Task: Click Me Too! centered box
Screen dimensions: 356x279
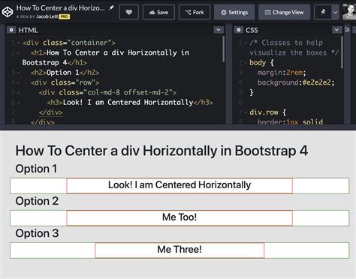Action: point(180,218)
